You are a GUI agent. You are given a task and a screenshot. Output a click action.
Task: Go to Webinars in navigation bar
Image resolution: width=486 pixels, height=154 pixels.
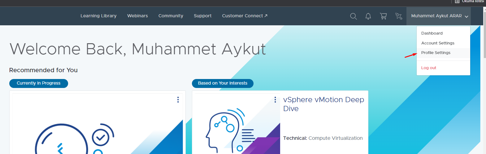[137, 16]
